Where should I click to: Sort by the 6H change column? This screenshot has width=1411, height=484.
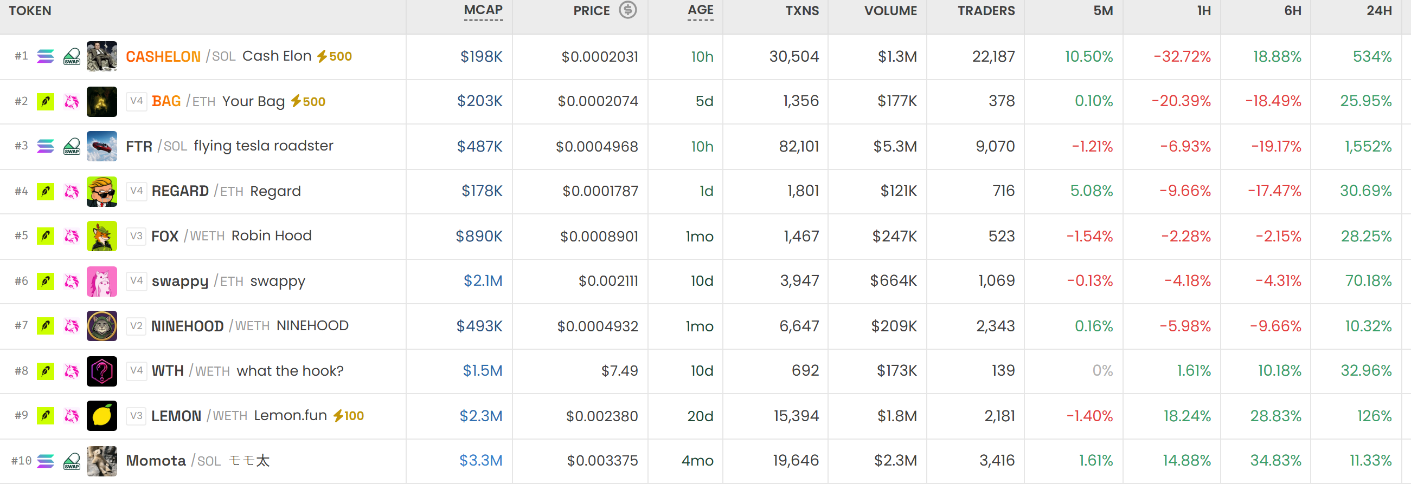click(1293, 11)
